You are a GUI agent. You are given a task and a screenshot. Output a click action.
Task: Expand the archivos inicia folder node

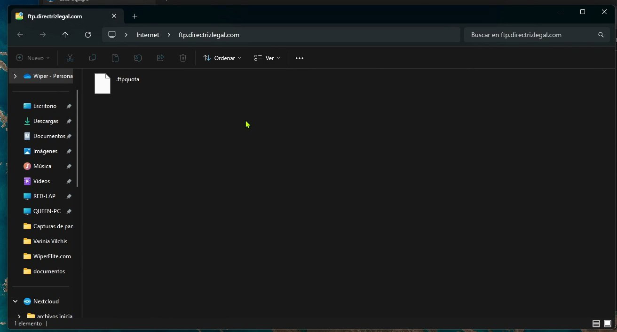19,317
